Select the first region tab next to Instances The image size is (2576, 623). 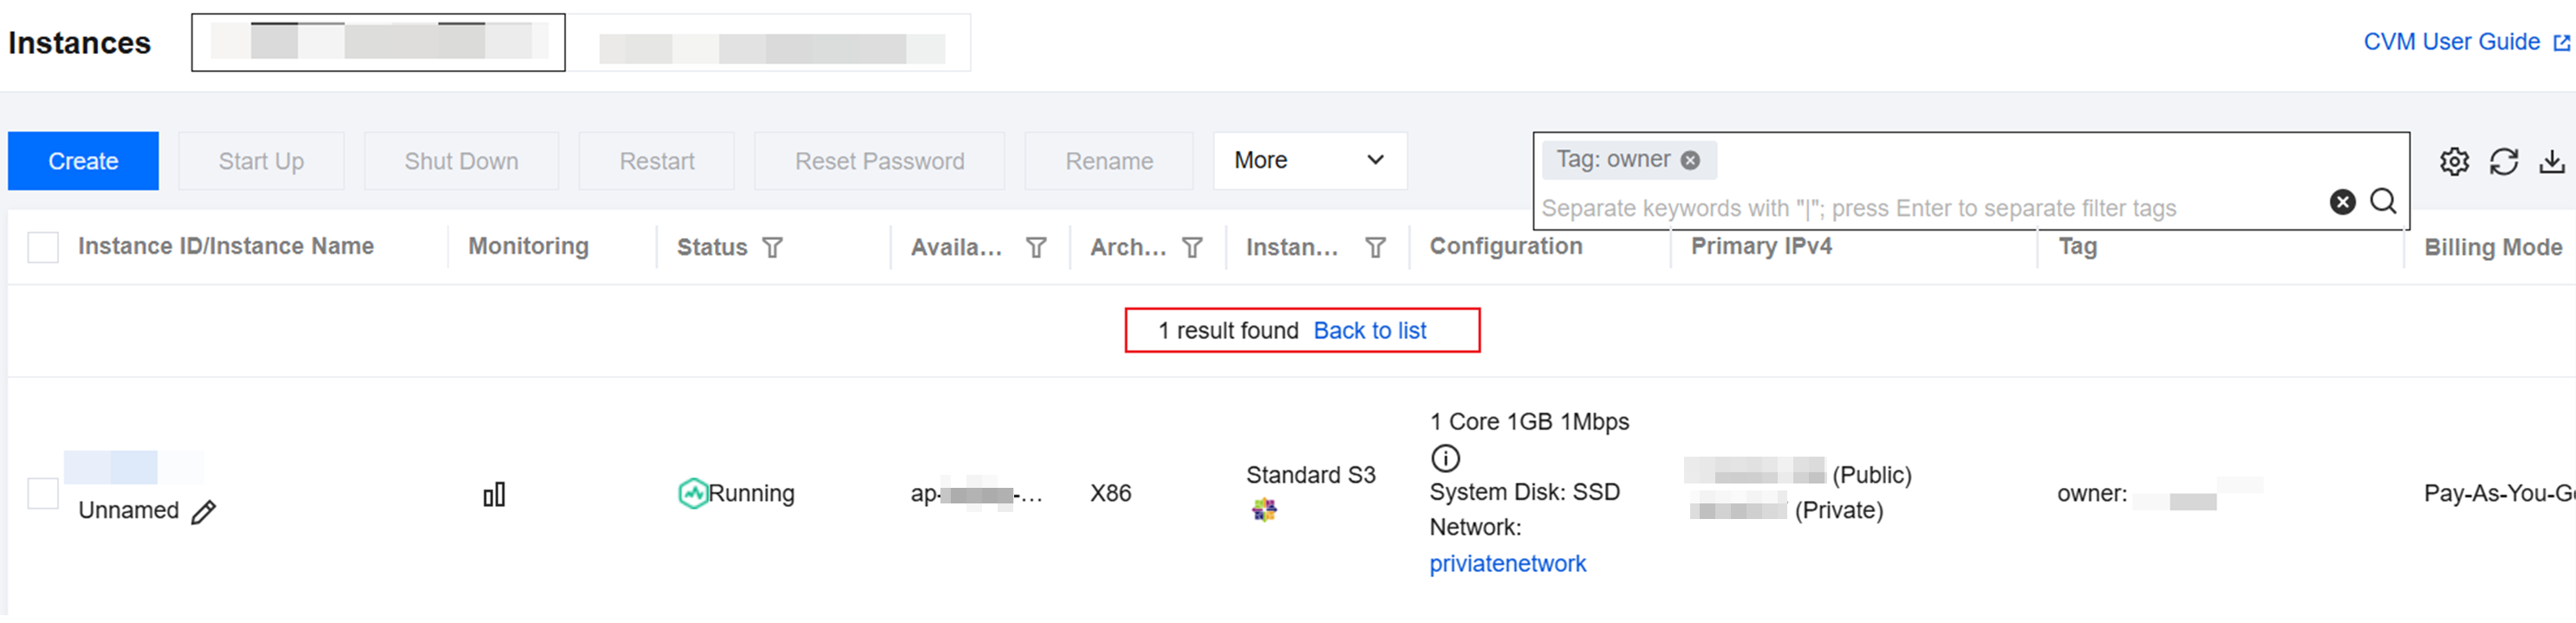pyautogui.click(x=378, y=42)
